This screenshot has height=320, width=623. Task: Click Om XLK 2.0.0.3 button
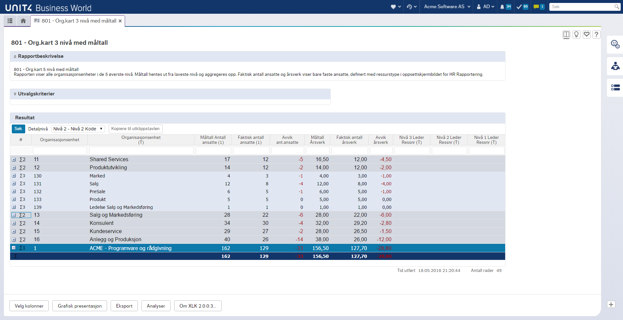[198, 306]
